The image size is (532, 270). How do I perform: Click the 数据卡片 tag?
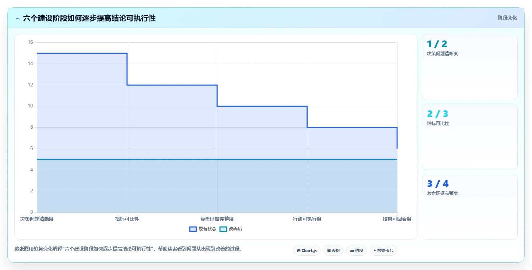tap(384, 251)
